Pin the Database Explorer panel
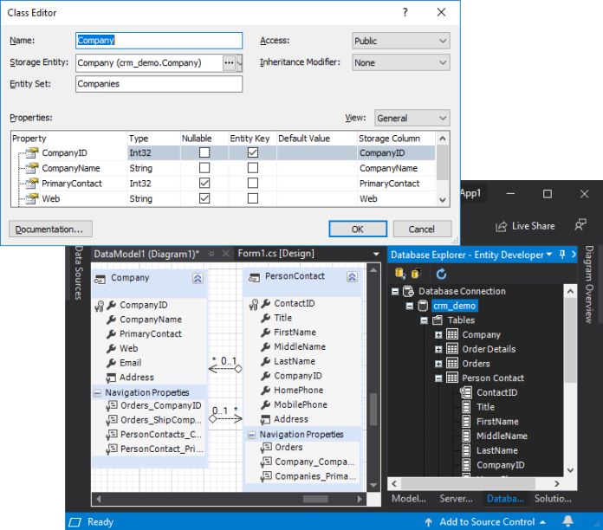603x530 pixels. click(562, 255)
